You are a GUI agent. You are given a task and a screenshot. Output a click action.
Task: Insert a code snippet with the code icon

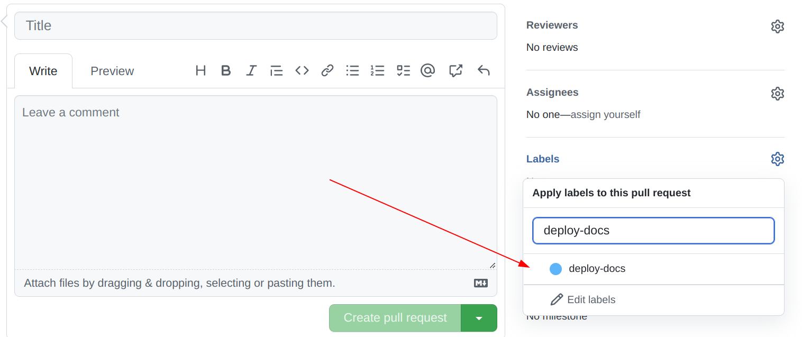coord(302,70)
